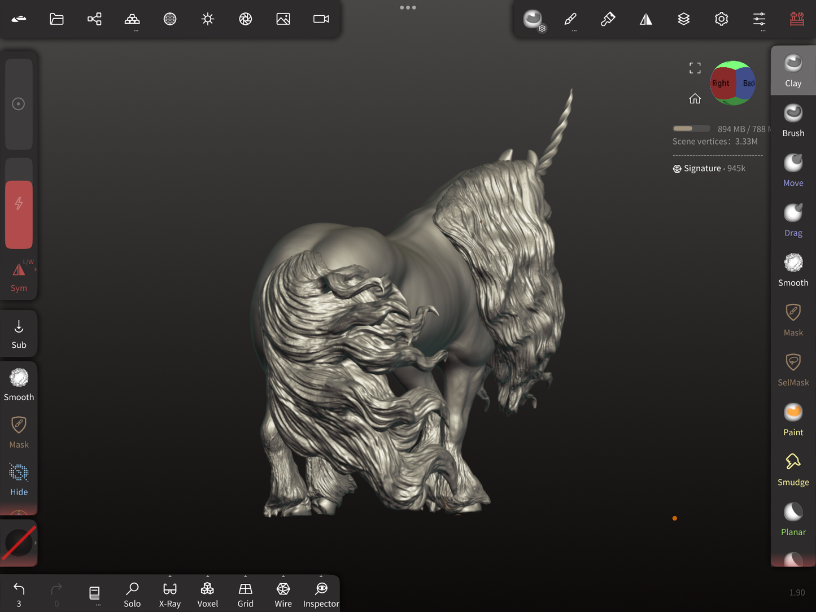Select the Planar tool
Viewport: 816px width, 612px height.
[793, 519]
